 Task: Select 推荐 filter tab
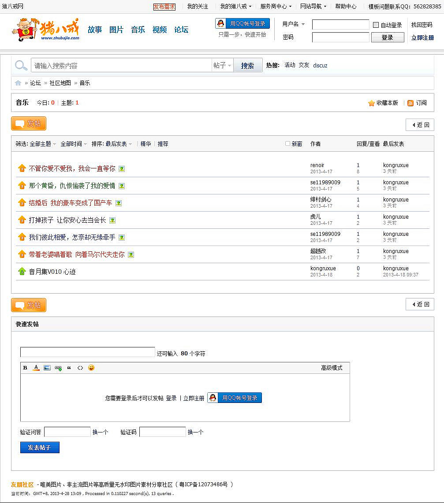pyautogui.click(x=163, y=144)
